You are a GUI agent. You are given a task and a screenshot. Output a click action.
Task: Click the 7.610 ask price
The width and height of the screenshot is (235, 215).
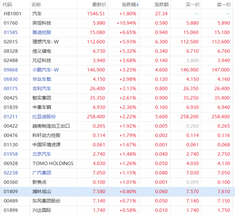(224, 191)
